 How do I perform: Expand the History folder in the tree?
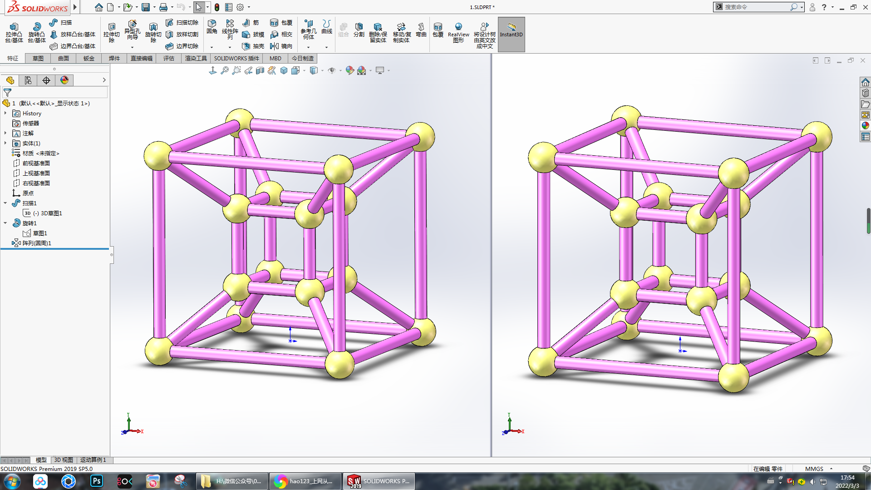pyautogui.click(x=5, y=113)
